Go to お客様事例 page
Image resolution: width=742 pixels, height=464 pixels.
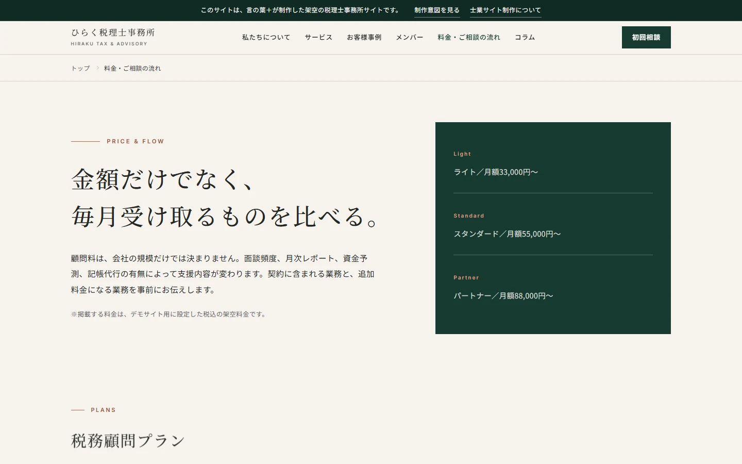(364, 38)
